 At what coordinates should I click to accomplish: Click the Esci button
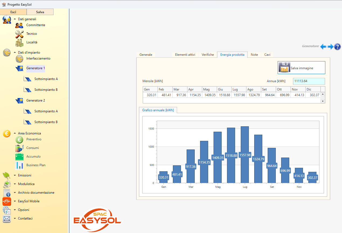(13, 12)
